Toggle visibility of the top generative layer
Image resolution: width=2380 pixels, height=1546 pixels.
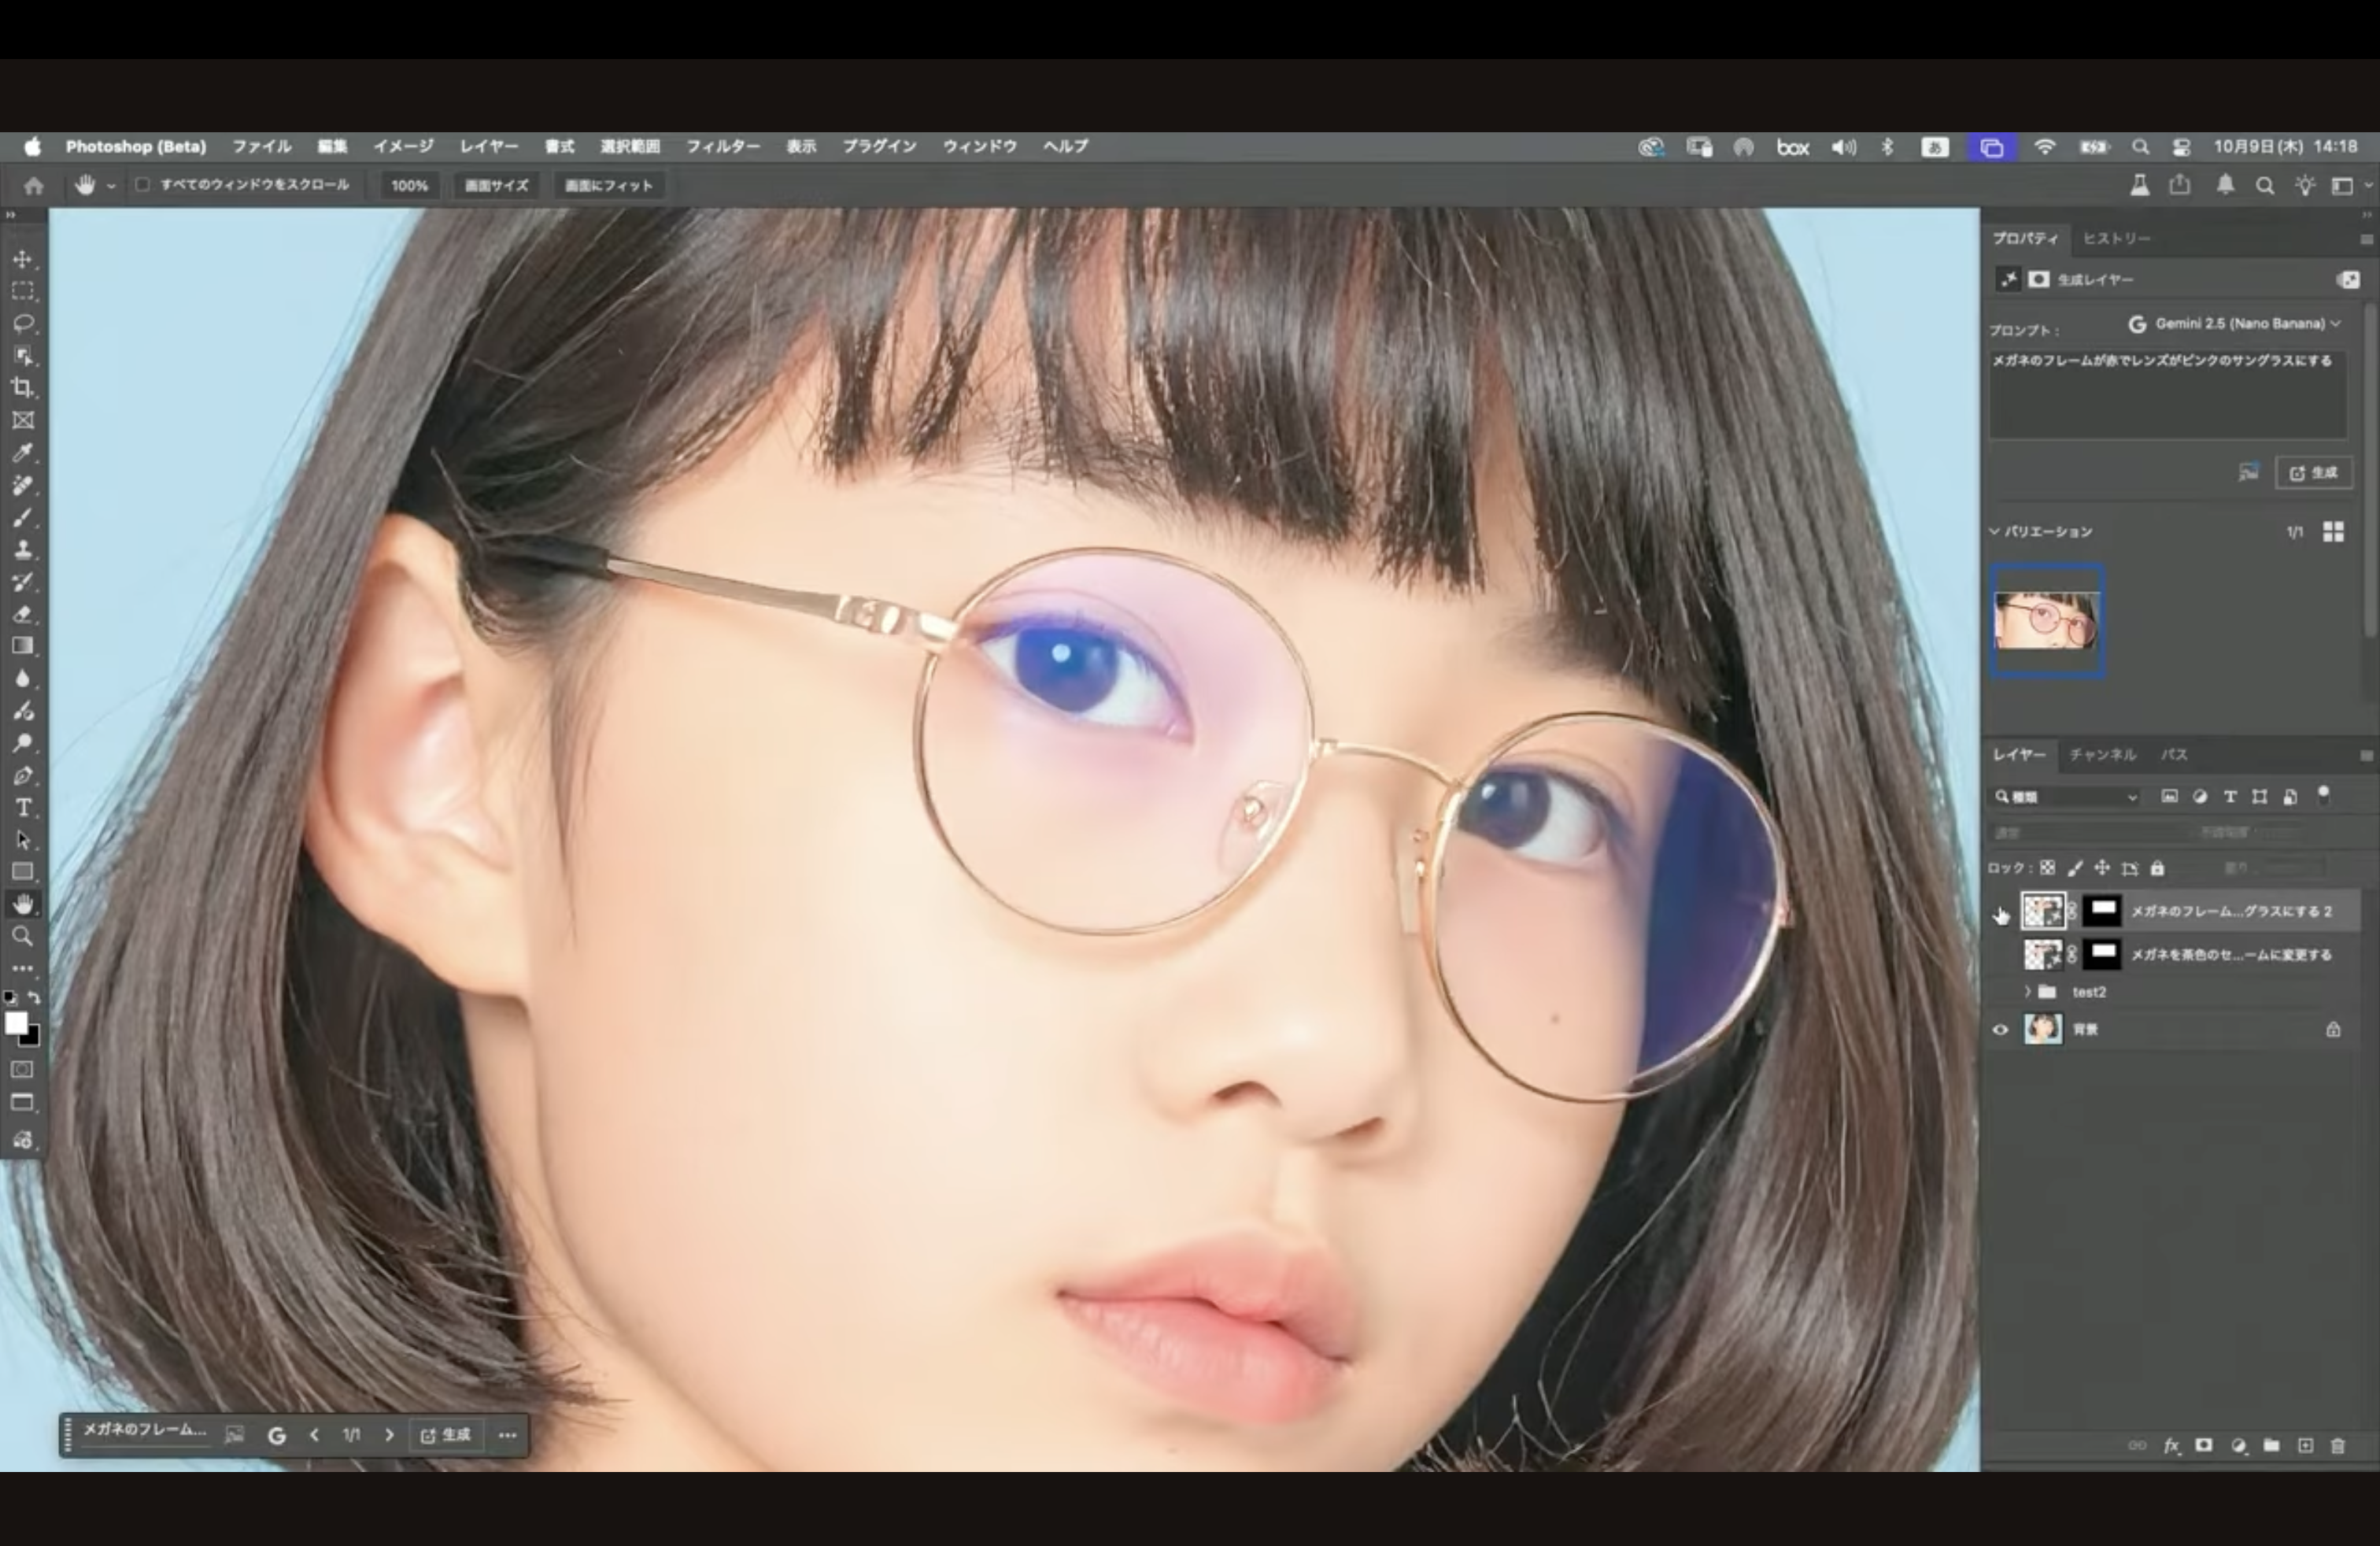pyautogui.click(x=2000, y=912)
